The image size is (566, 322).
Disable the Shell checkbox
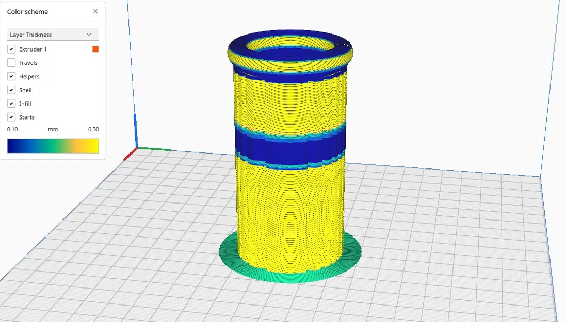(x=11, y=90)
